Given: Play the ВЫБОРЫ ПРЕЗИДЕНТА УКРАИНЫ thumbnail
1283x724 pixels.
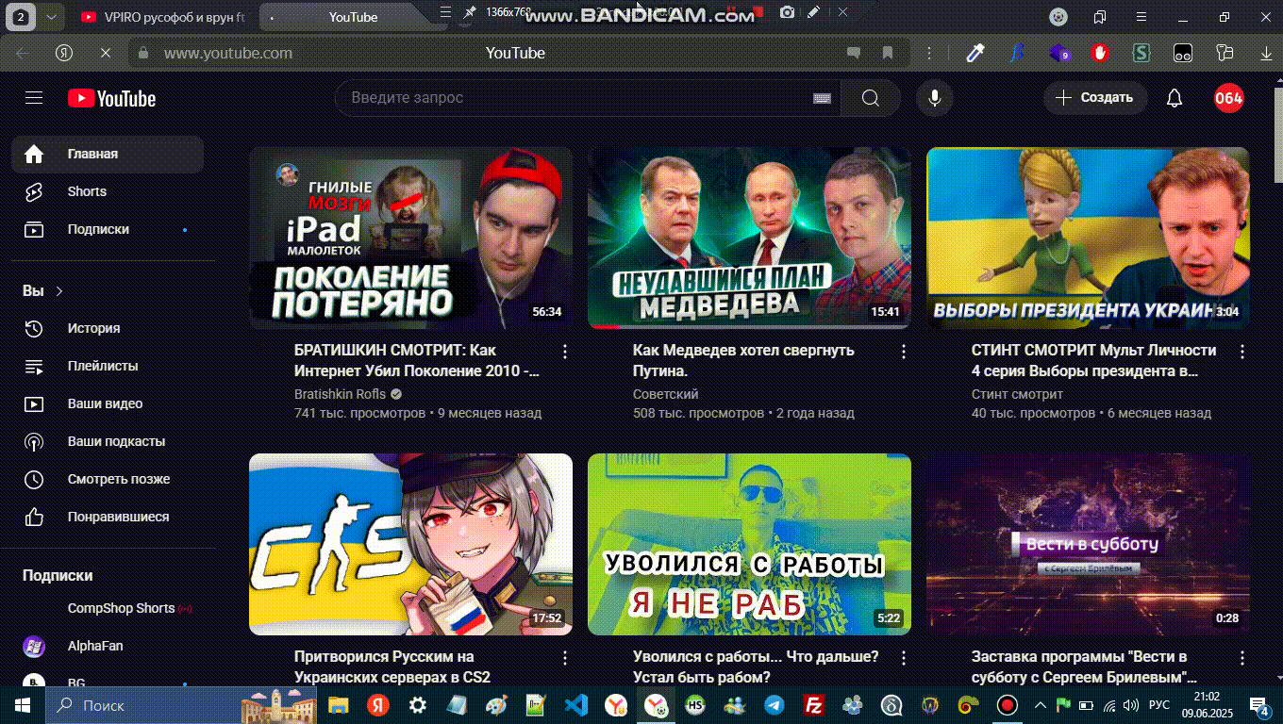Looking at the screenshot, I should (x=1088, y=238).
